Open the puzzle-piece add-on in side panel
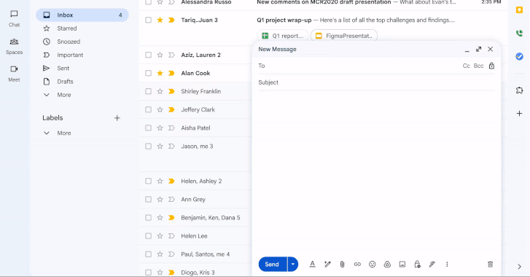The image size is (530, 277). [519, 90]
